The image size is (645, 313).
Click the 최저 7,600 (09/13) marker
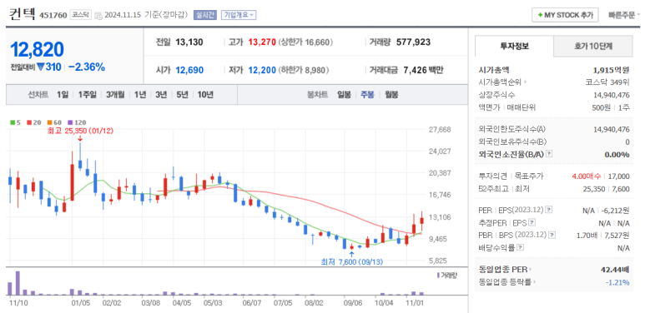(x=352, y=261)
